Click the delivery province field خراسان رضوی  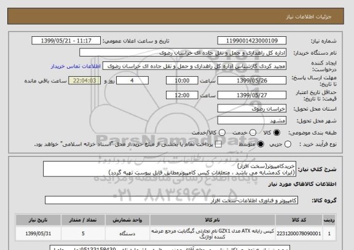(x=252, y=109)
